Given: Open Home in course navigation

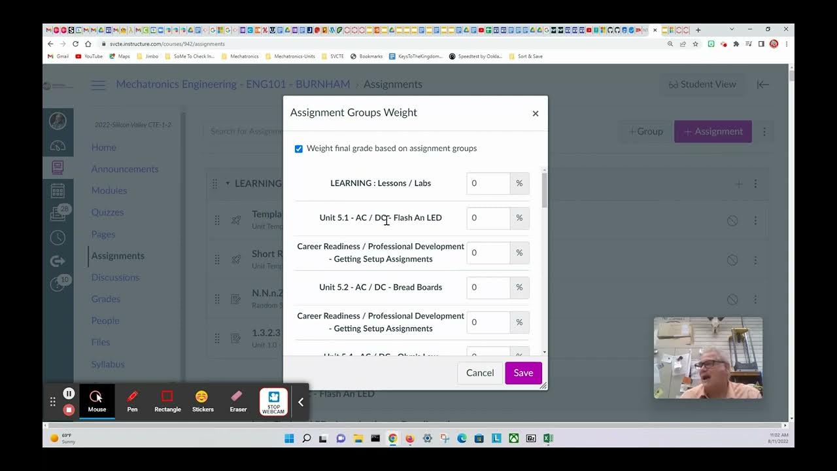Looking at the screenshot, I should point(103,147).
